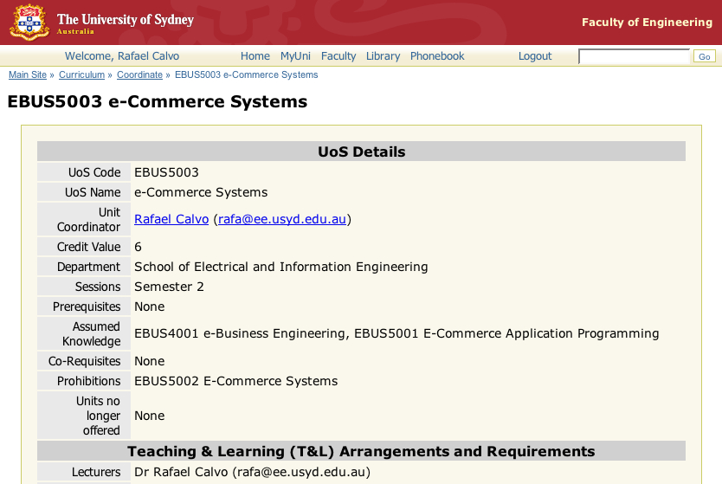Focus the search text field
Image resolution: width=722 pixels, height=484 pixels.
pos(634,56)
